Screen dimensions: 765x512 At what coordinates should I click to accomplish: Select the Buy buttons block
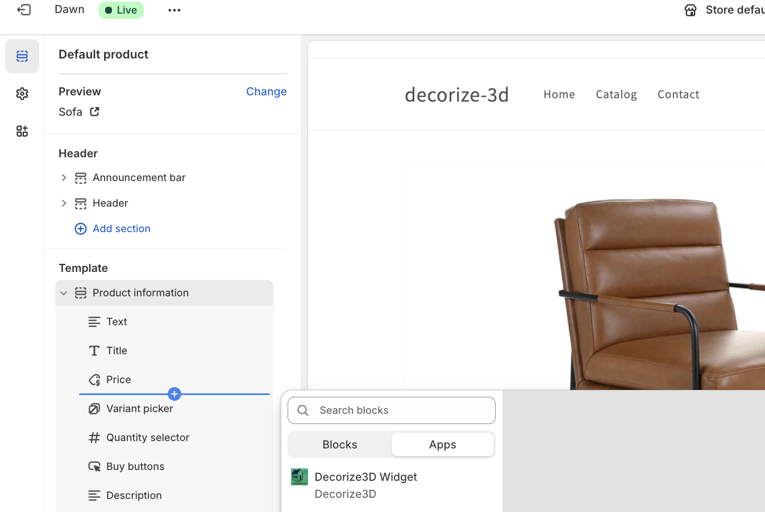135,467
